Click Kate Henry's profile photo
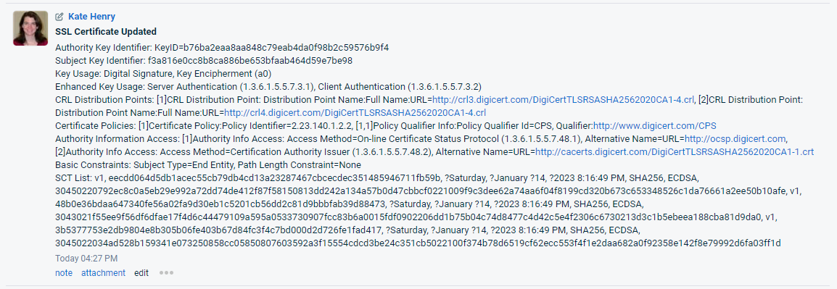The height and width of the screenshot is (289, 837). click(30, 28)
